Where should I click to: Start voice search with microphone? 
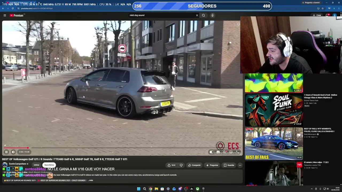212,15
